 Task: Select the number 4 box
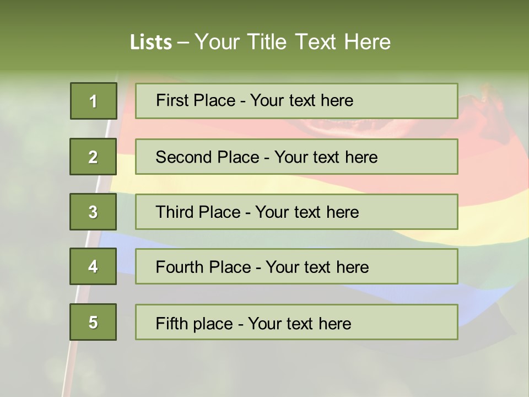coord(93,266)
